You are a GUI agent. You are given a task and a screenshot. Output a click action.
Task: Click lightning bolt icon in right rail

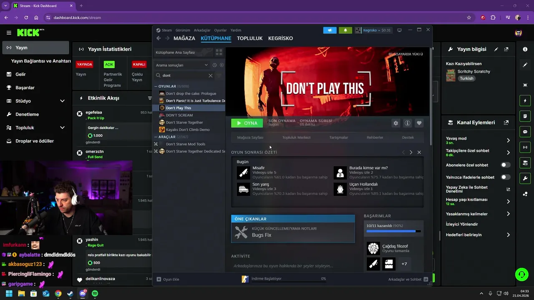tap(525, 101)
